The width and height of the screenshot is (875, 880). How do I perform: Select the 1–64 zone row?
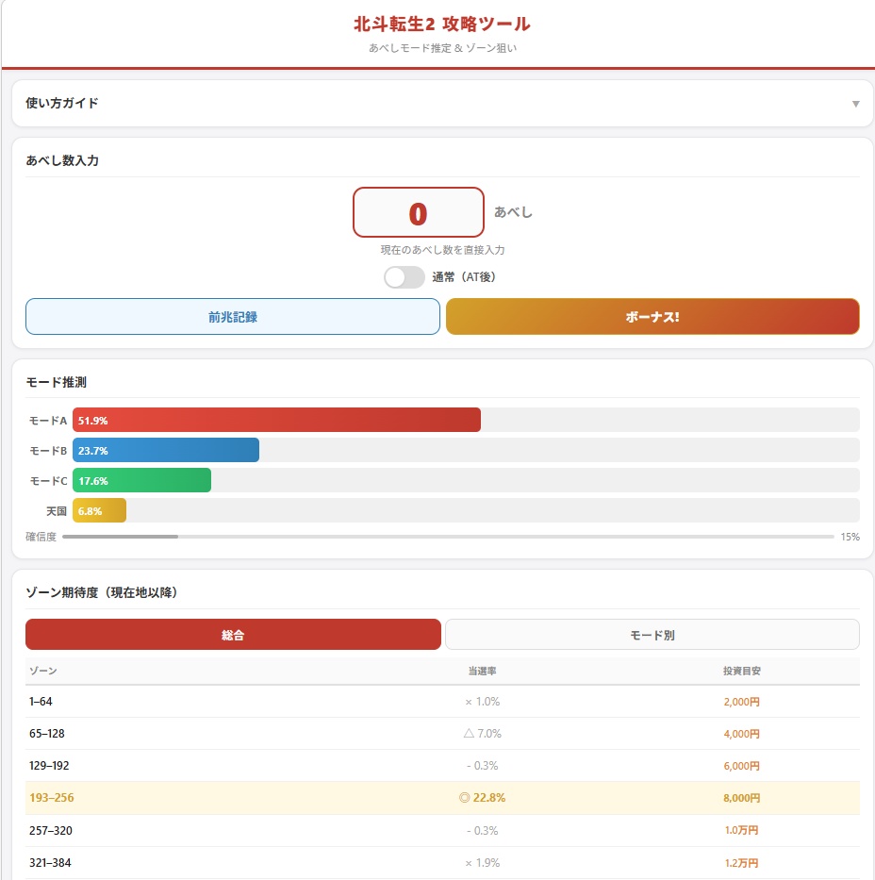[442, 702]
